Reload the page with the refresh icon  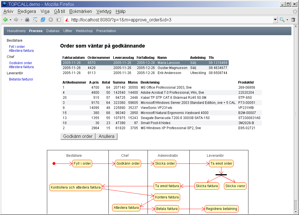coord(43,20)
